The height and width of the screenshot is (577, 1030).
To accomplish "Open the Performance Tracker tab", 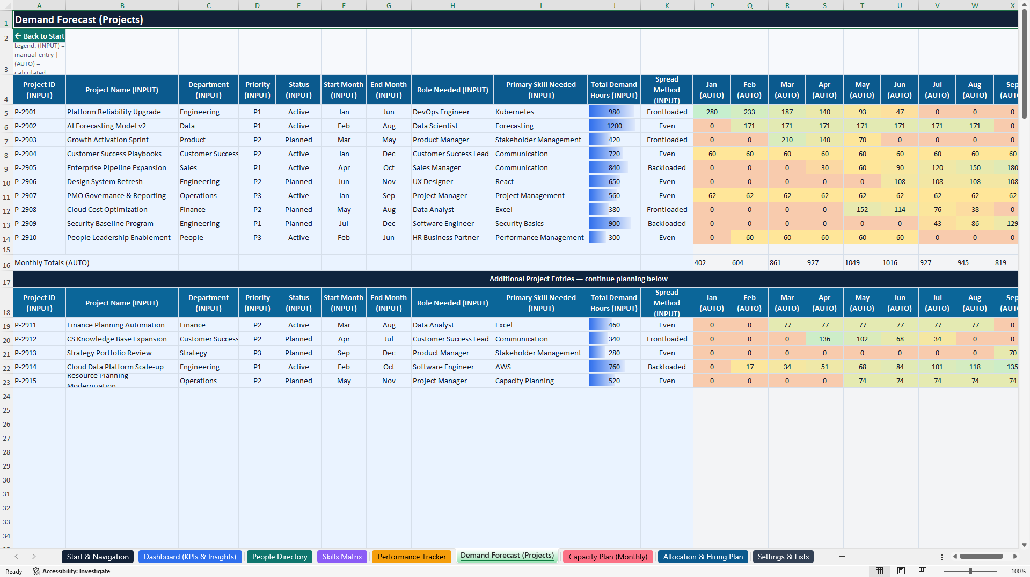I will tap(412, 557).
